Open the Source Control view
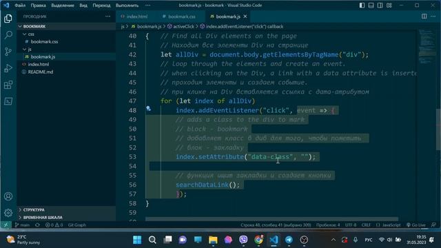The height and width of the screenshot is (248, 441). [x=8, y=52]
